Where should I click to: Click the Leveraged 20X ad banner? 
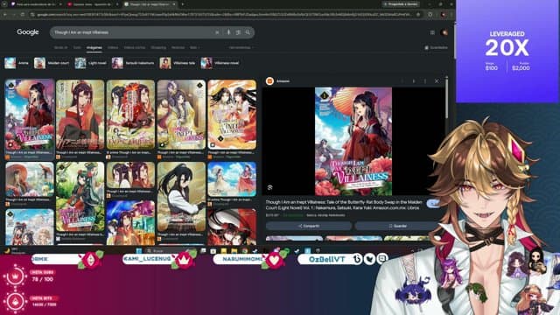tap(507, 52)
